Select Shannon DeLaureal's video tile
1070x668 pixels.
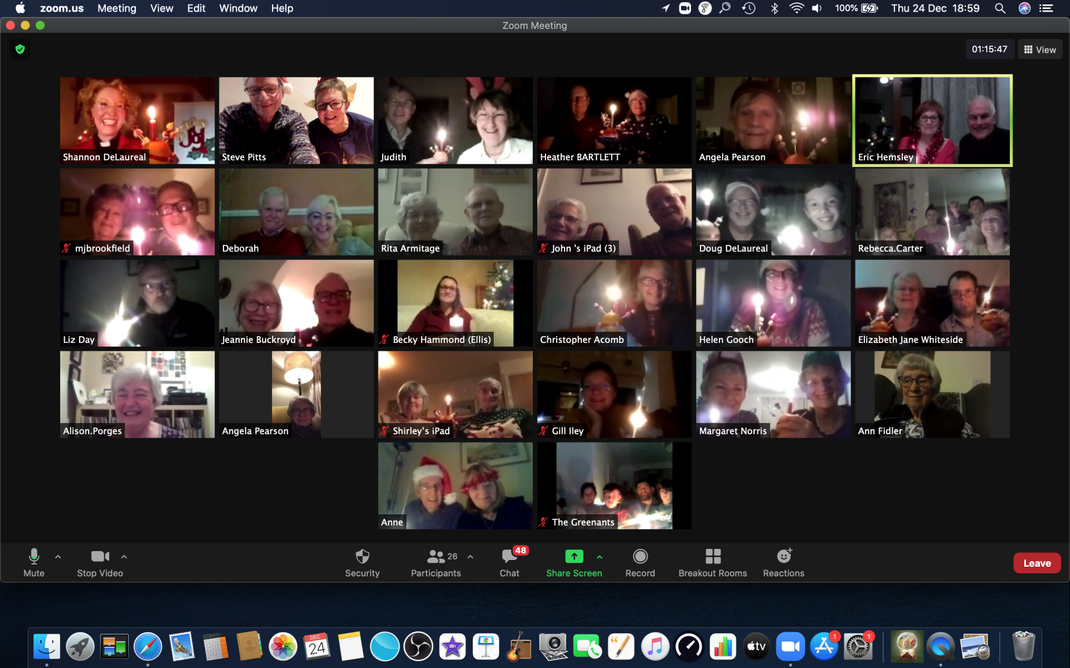click(137, 120)
